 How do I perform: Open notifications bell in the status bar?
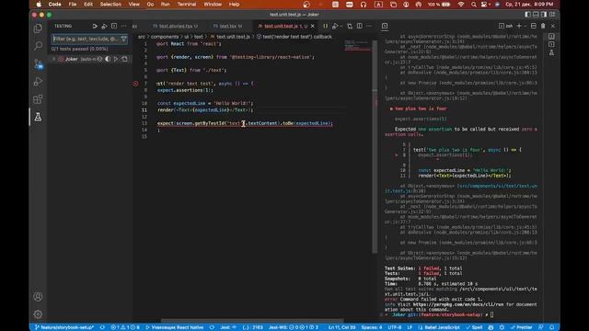point(551,327)
